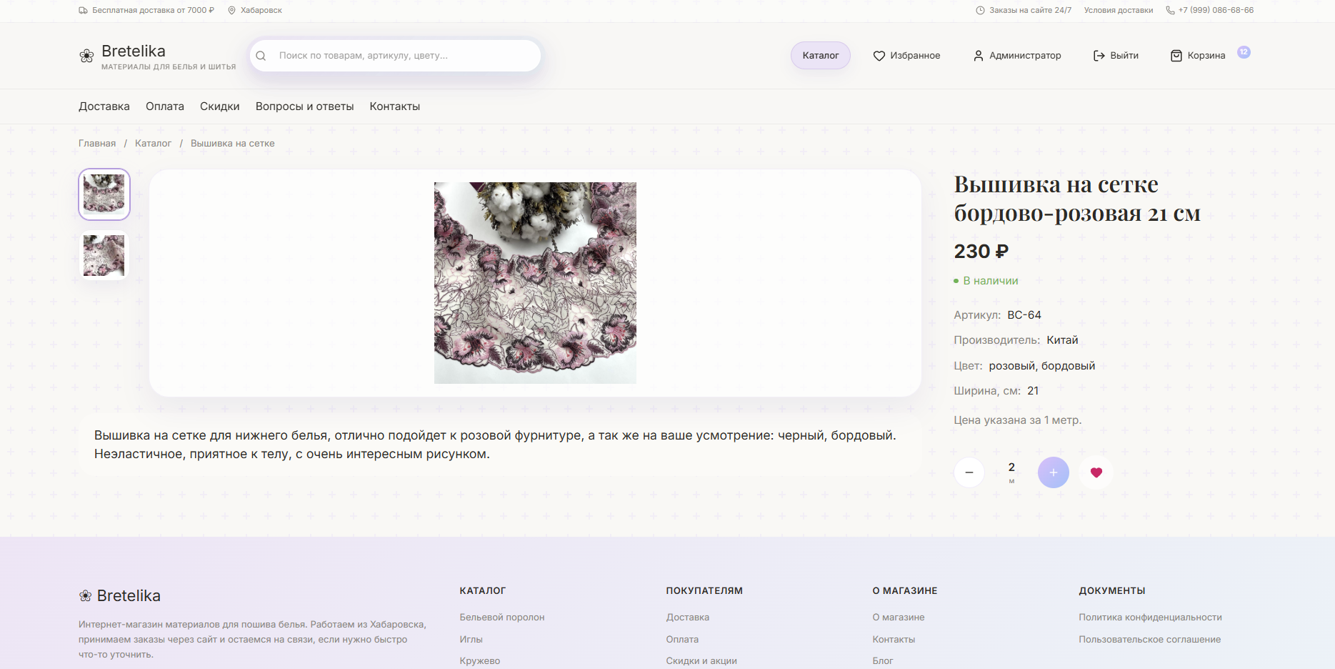This screenshot has width=1335, height=669.
Task: Open Политика конфиденциальности link
Action: [1150, 618]
